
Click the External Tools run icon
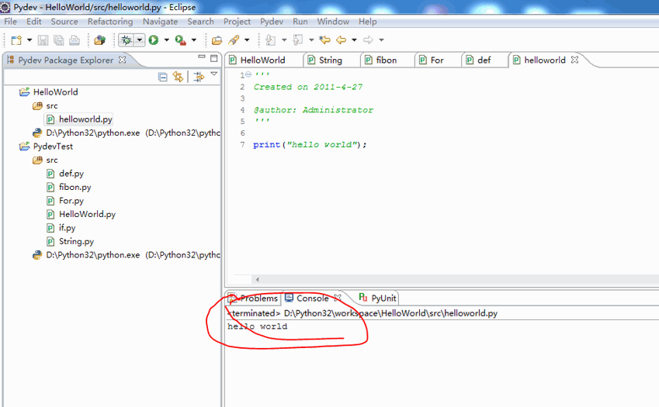(180, 40)
